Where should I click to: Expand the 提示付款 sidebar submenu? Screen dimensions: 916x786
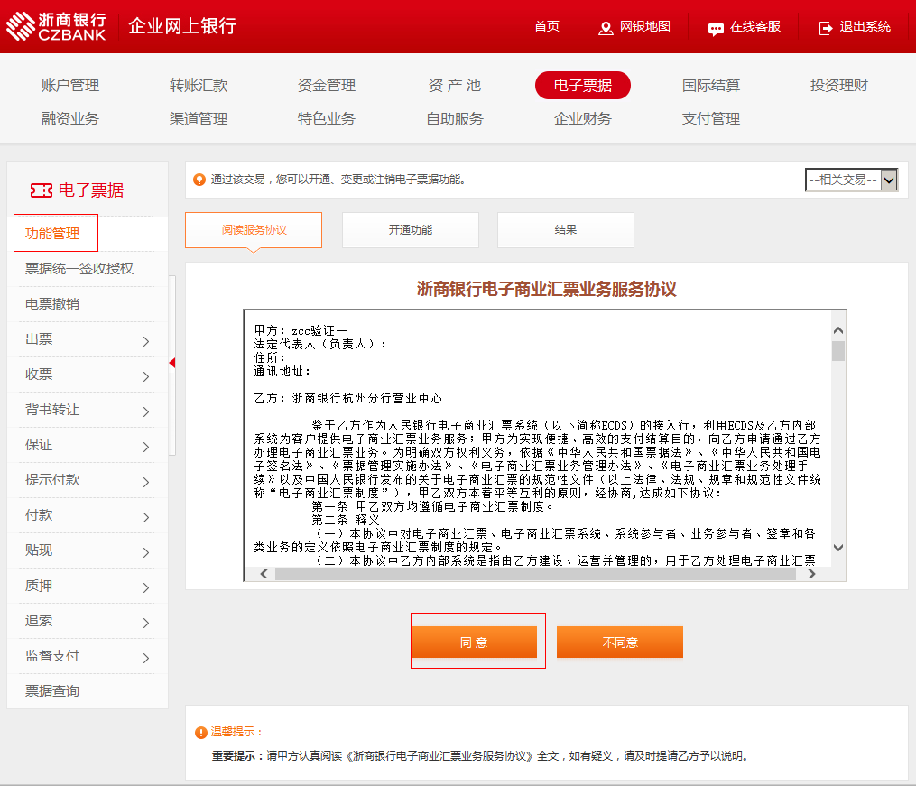coord(146,482)
